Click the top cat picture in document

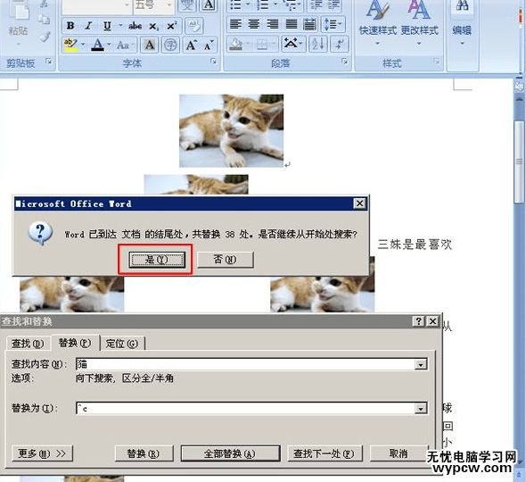pyautogui.click(x=232, y=131)
